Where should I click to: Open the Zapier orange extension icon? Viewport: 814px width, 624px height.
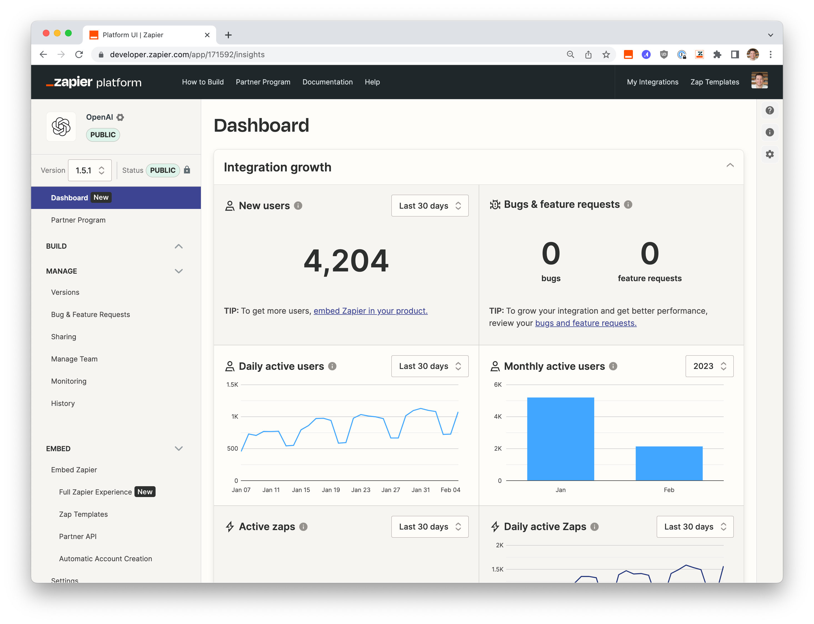click(x=628, y=55)
